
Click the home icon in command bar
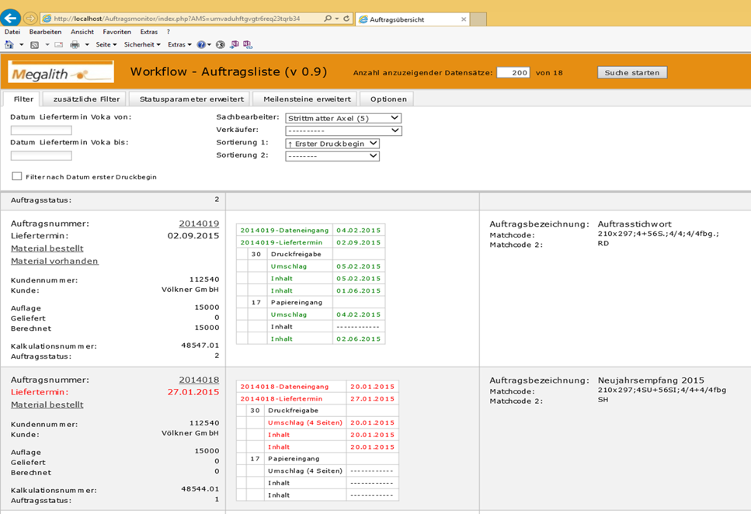pos(9,45)
